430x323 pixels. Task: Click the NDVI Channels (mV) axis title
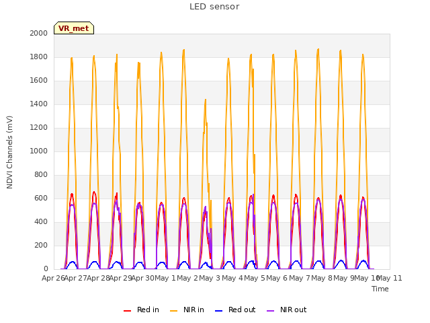[9, 152]
